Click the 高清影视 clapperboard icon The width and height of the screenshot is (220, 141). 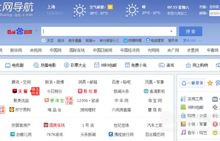tap(146, 91)
